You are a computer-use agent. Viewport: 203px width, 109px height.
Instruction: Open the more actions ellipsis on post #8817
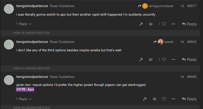pyautogui.click(x=173, y=24)
